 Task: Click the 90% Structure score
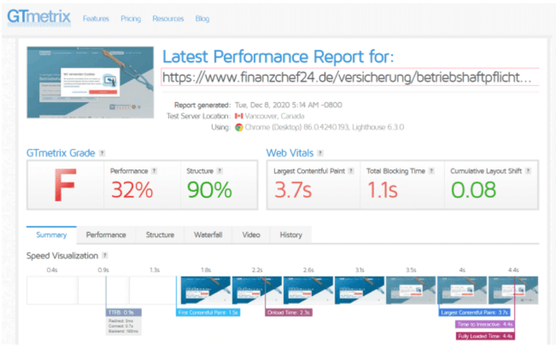209,190
